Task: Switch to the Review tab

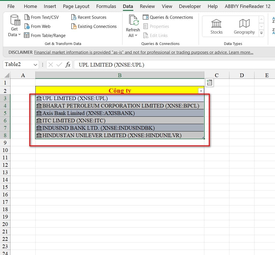Action: point(147,6)
